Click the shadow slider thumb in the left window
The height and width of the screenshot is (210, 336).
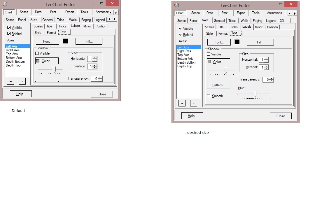55,69
